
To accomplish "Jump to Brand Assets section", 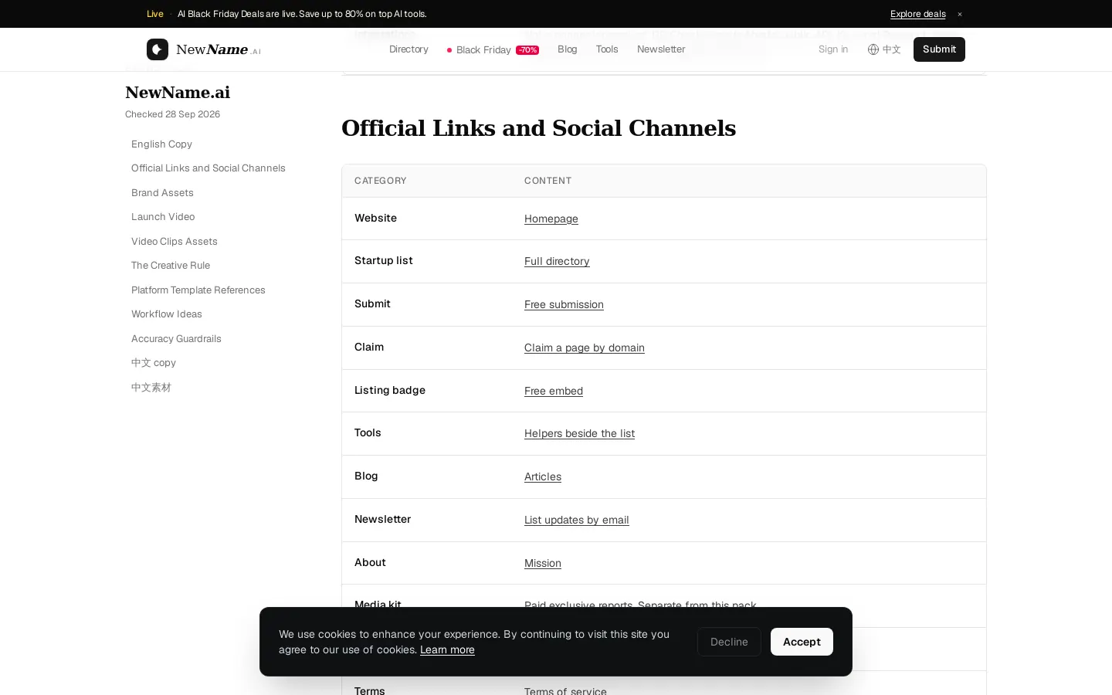I will click(162, 193).
